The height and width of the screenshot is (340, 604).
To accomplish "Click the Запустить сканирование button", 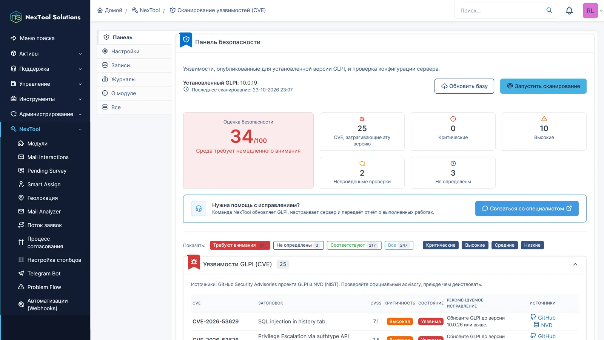I will pyautogui.click(x=543, y=86).
